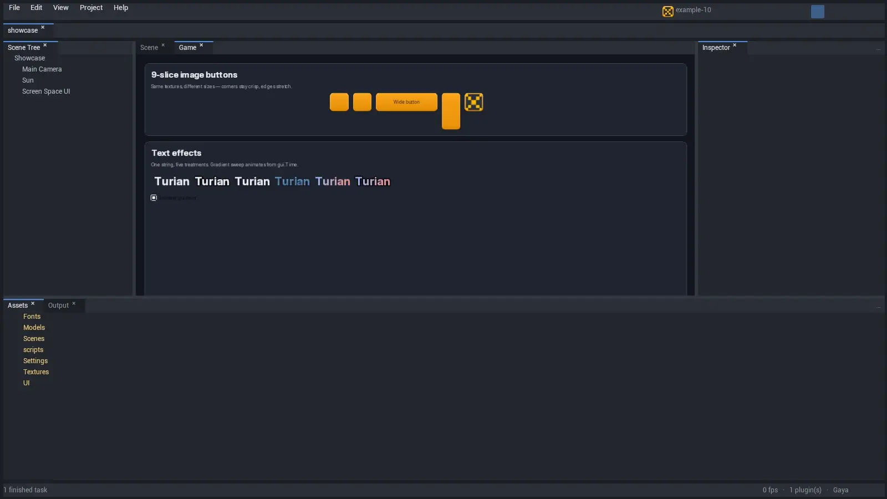Click the Wide button
Viewport: 887px width, 499px height.
pyautogui.click(x=407, y=102)
